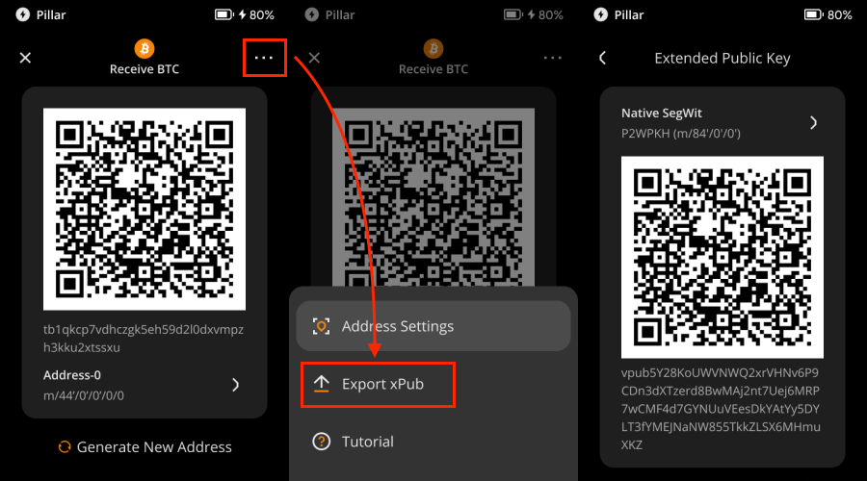Screen dimensions: 867x481
Task: Tap the orange Bitcoin logo above Receive BTC
Action: (144, 48)
